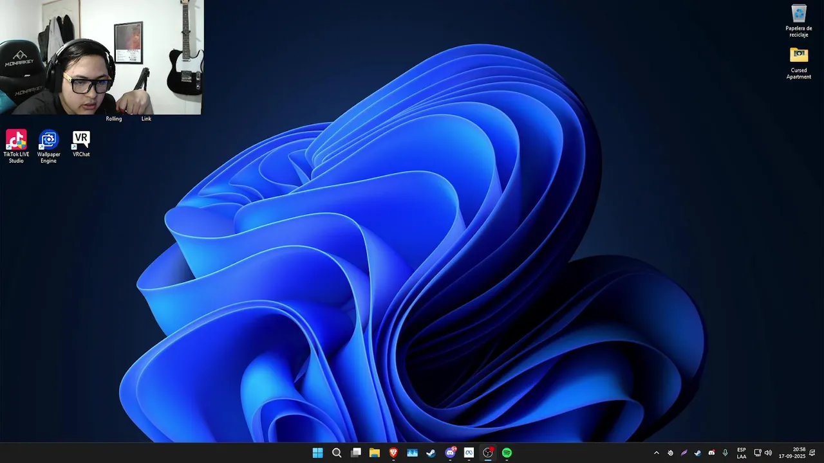Open network settings tray icon
The height and width of the screenshot is (463, 824).
[x=758, y=453]
